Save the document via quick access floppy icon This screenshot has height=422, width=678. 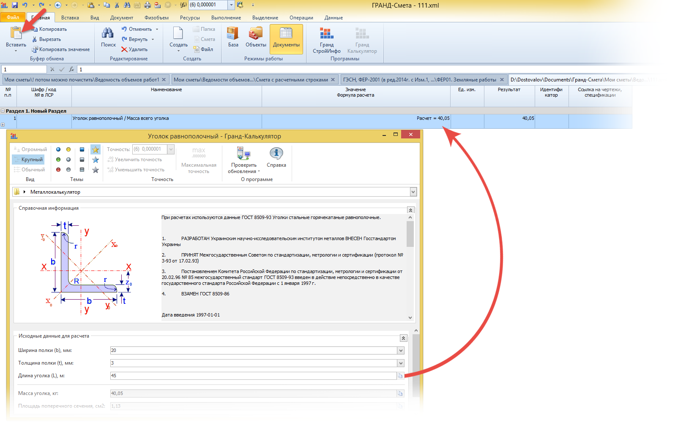point(15,5)
